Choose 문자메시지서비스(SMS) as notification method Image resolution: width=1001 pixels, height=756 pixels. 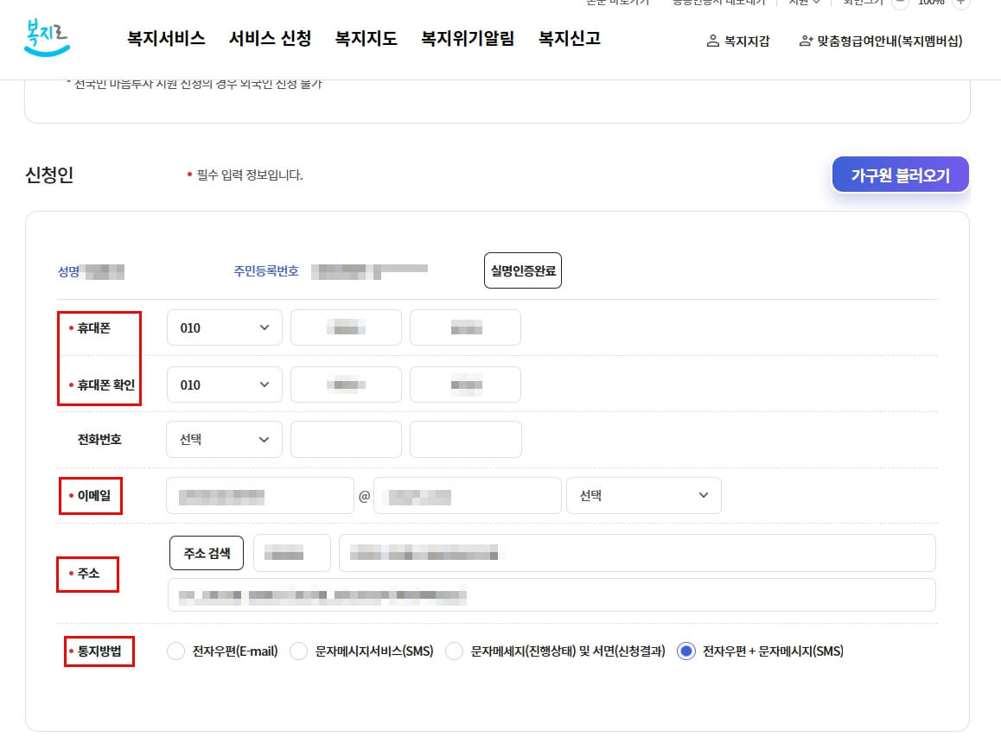298,651
